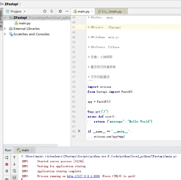Viewport: 181px width, 180px height.
Task: Toggle scroll to end in Run console
Action: (14, 177)
